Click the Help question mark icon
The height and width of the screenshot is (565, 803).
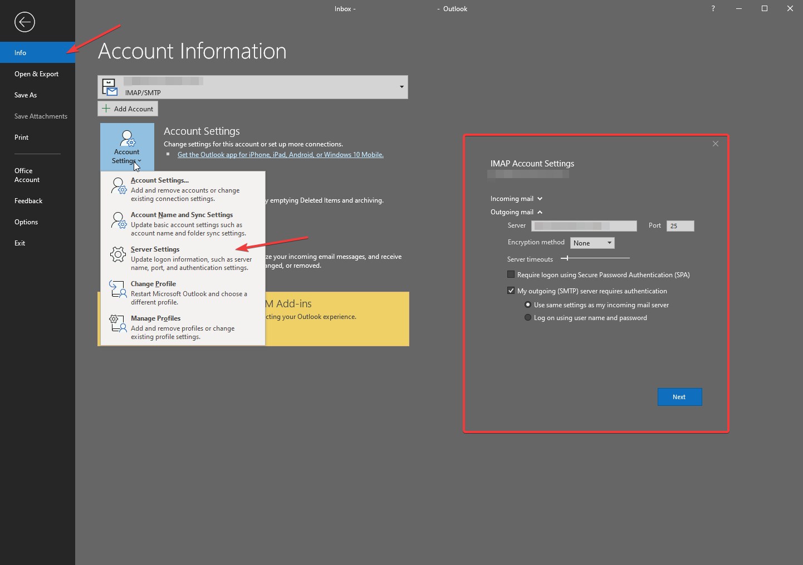tap(713, 8)
